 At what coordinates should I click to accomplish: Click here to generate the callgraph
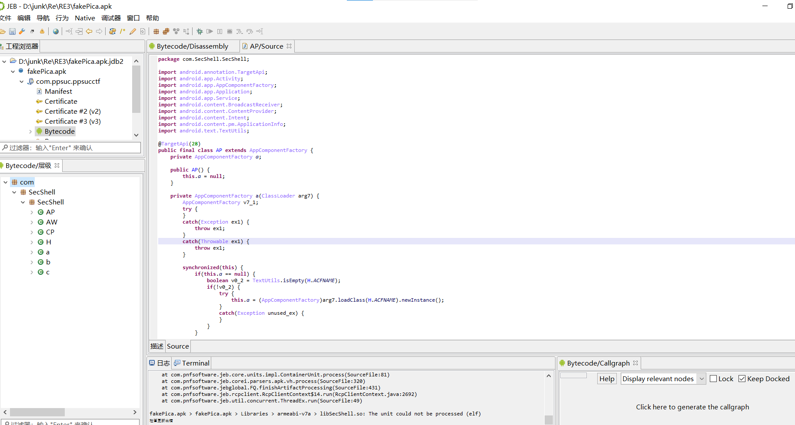[692, 407]
